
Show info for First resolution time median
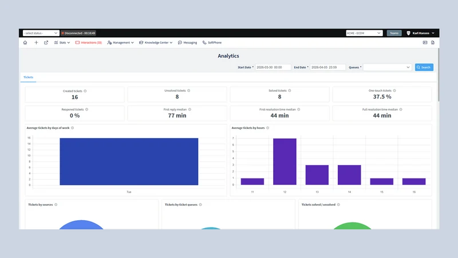pos(298,110)
